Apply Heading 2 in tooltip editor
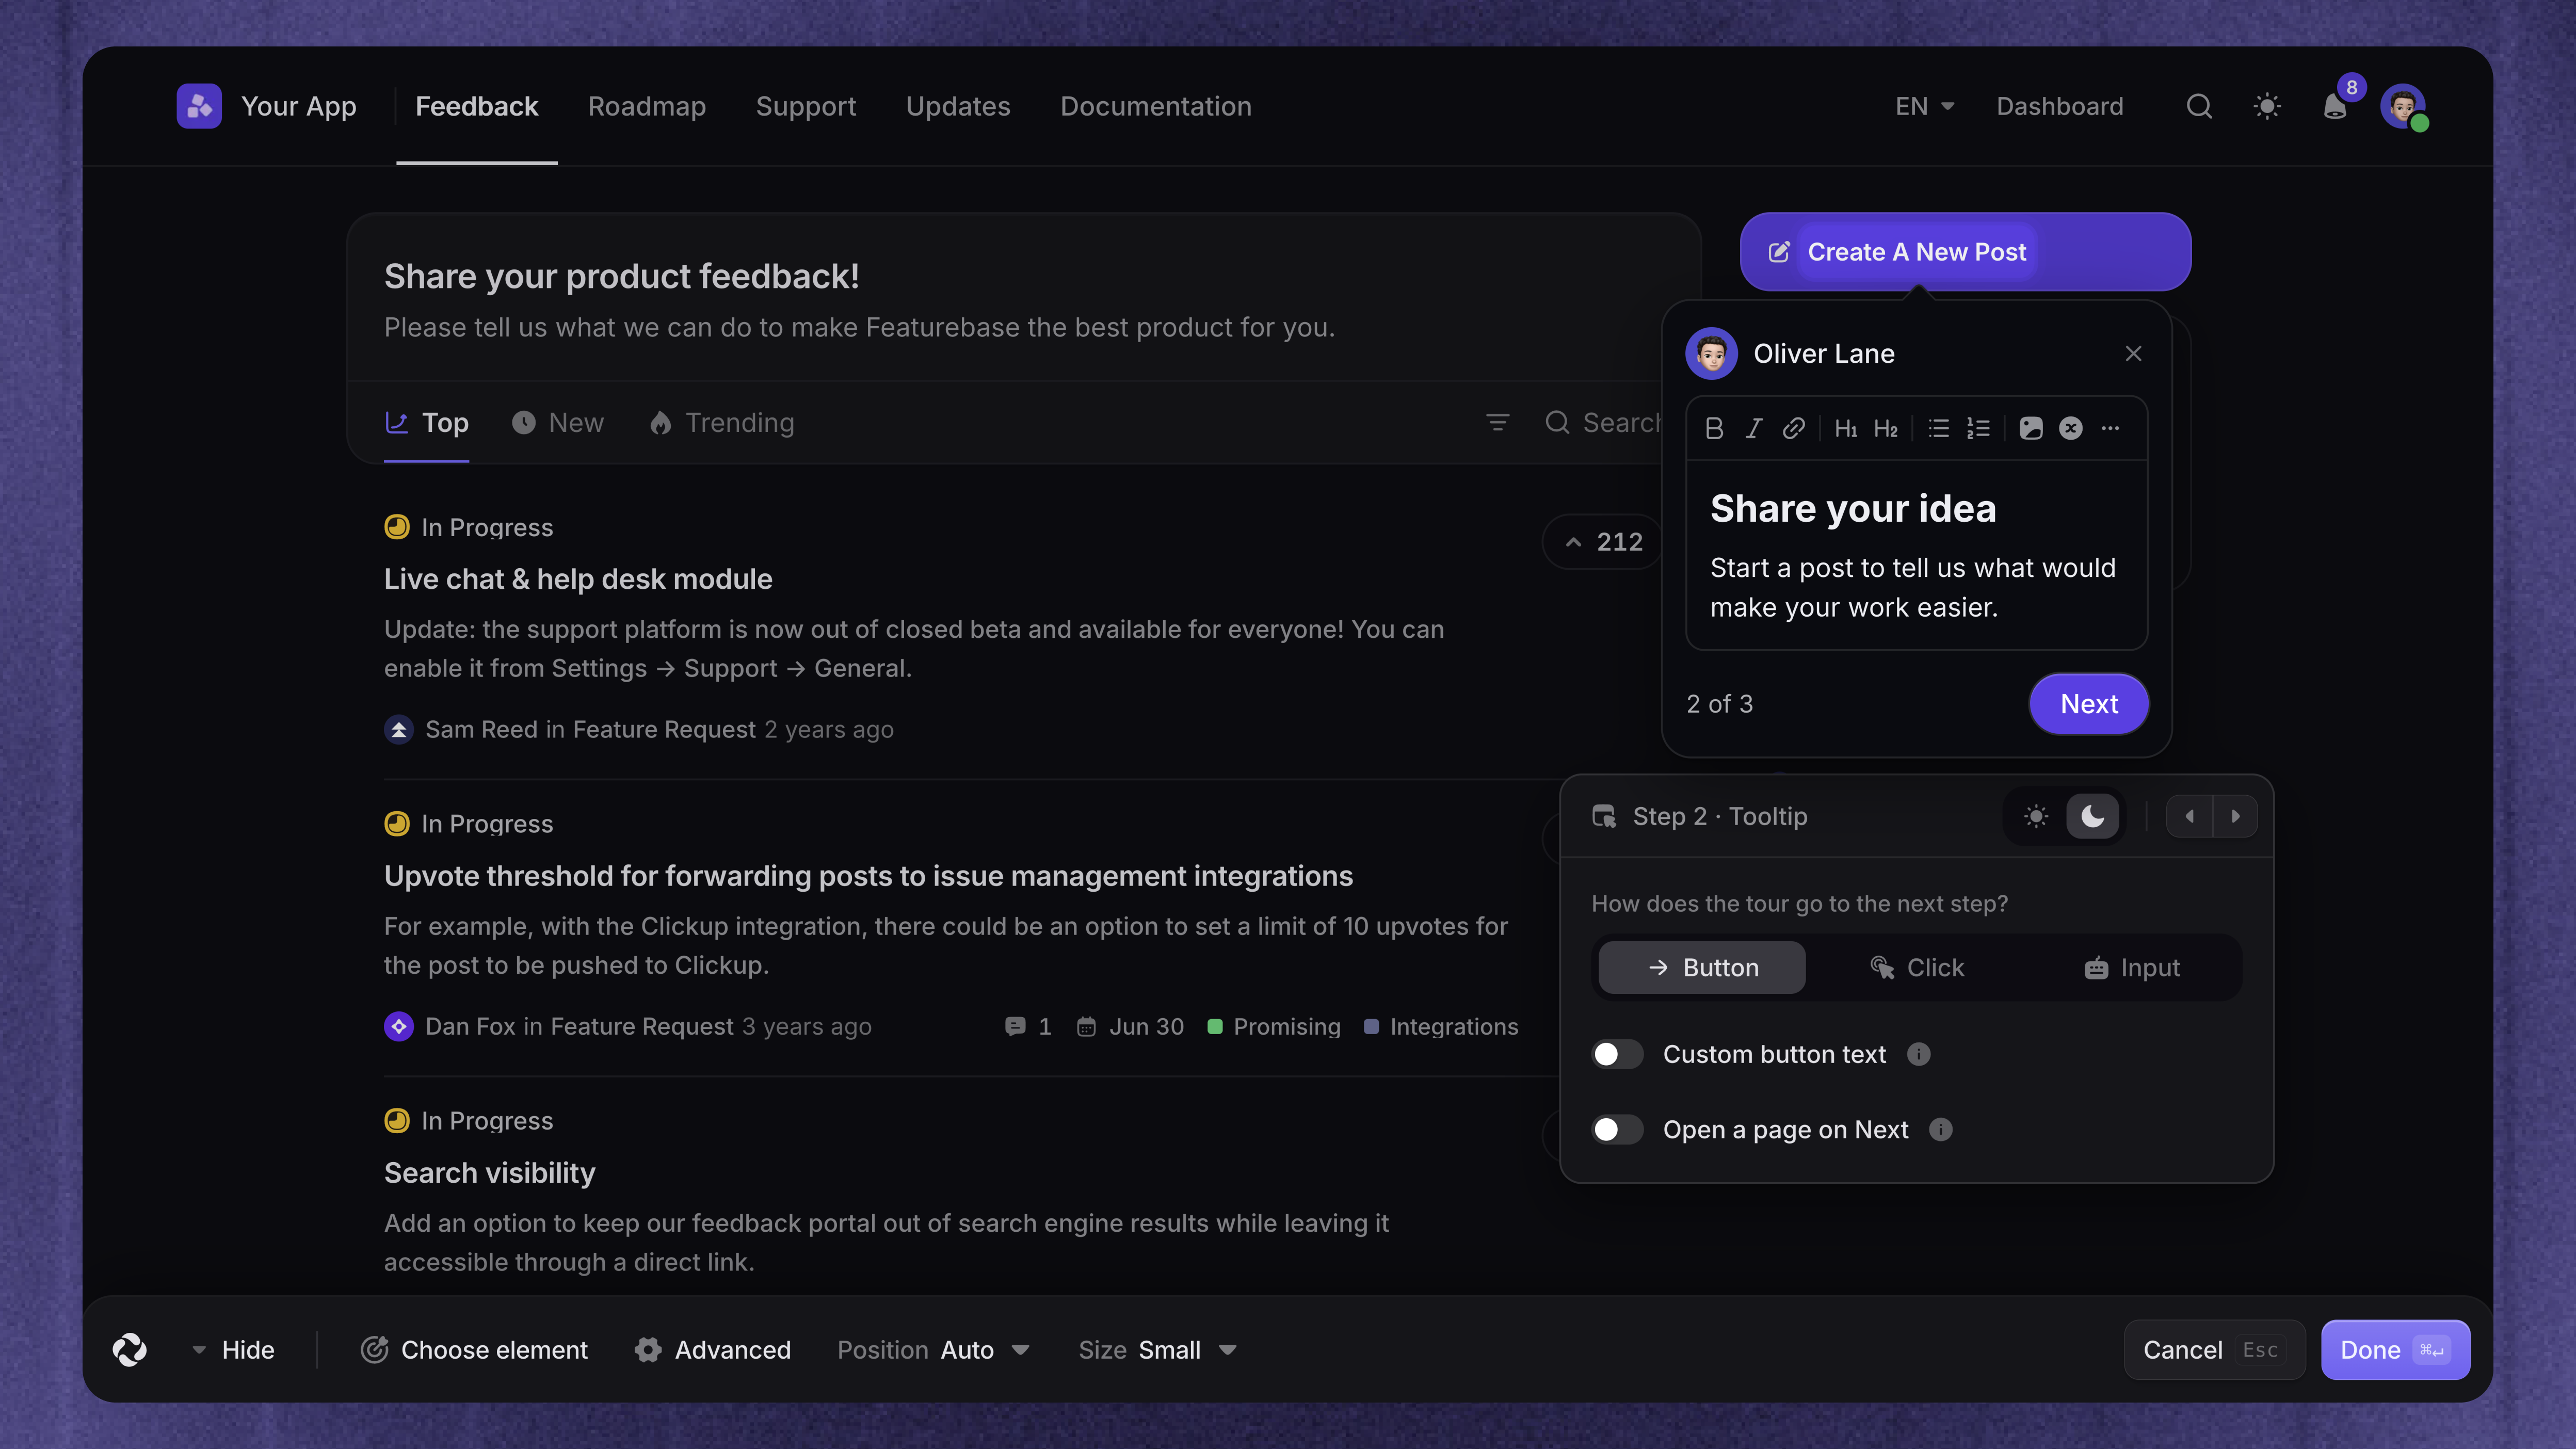Viewport: 2576px width, 1449px height. pos(1886,428)
